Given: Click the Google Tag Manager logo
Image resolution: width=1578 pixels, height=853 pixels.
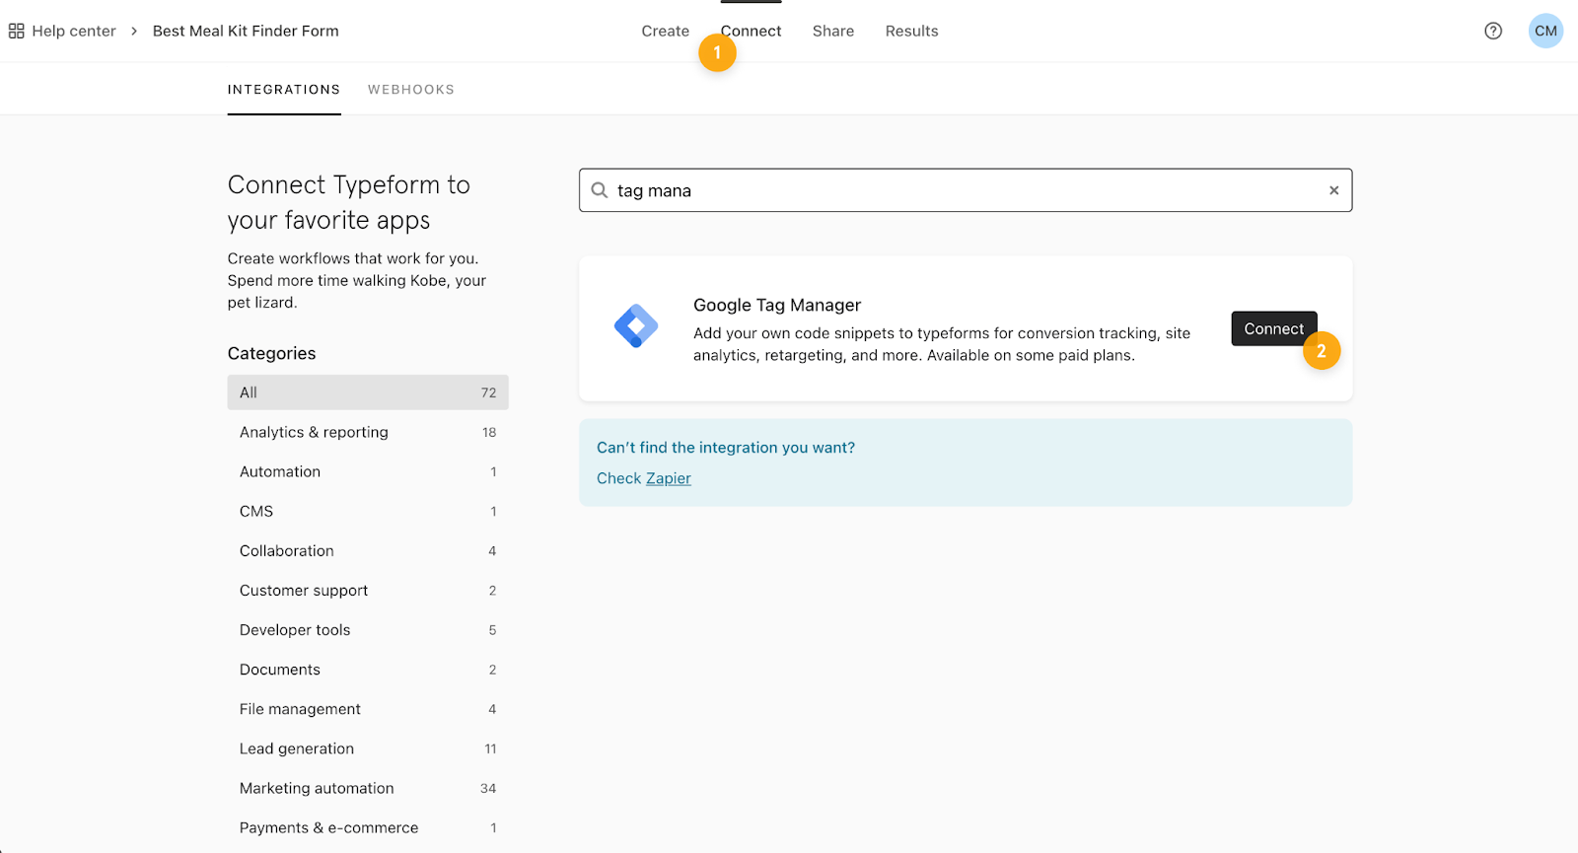Looking at the screenshot, I should click(x=636, y=326).
